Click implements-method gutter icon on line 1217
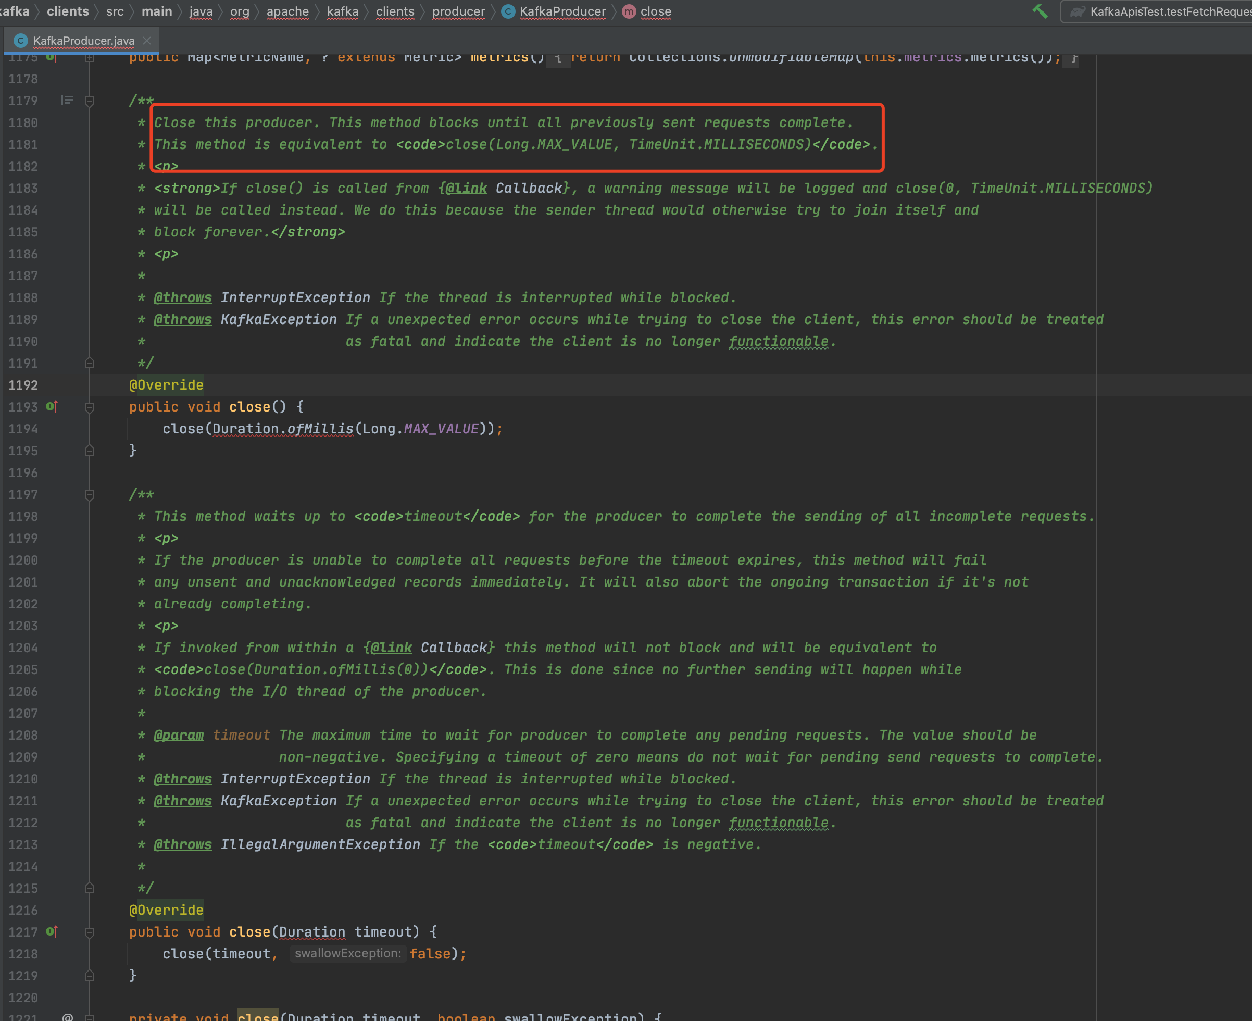This screenshot has width=1252, height=1021. pyautogui.click(x=52, y=931)
